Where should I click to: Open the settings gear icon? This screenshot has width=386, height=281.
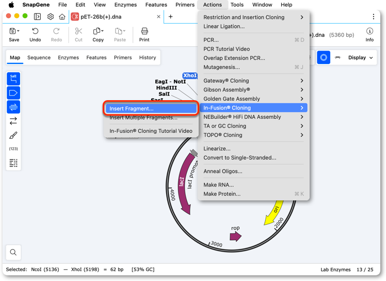point(51,17)
